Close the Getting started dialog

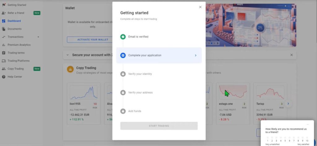point(200,7)
